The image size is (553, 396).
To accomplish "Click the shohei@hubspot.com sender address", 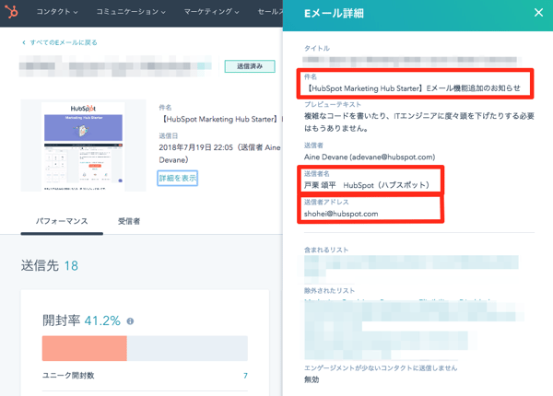I will pos(341,214).
